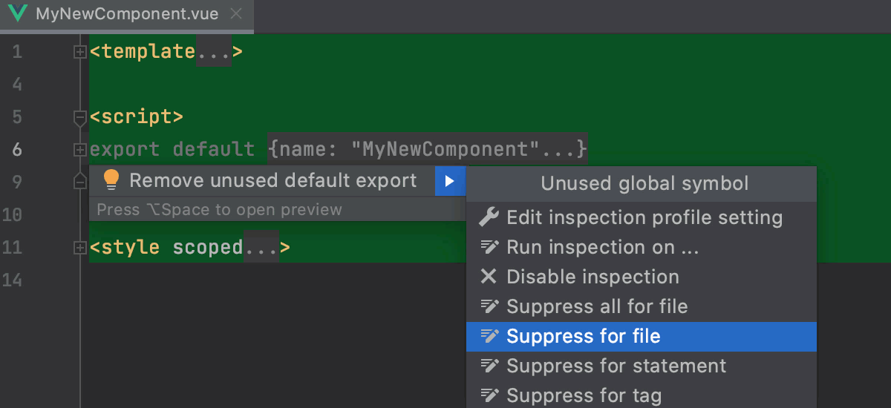Image resolution: width=891 pixels, height=408 pixels.
Task: Click the yellow lightbulb quick-fix icon
Action: pos(111,180)
